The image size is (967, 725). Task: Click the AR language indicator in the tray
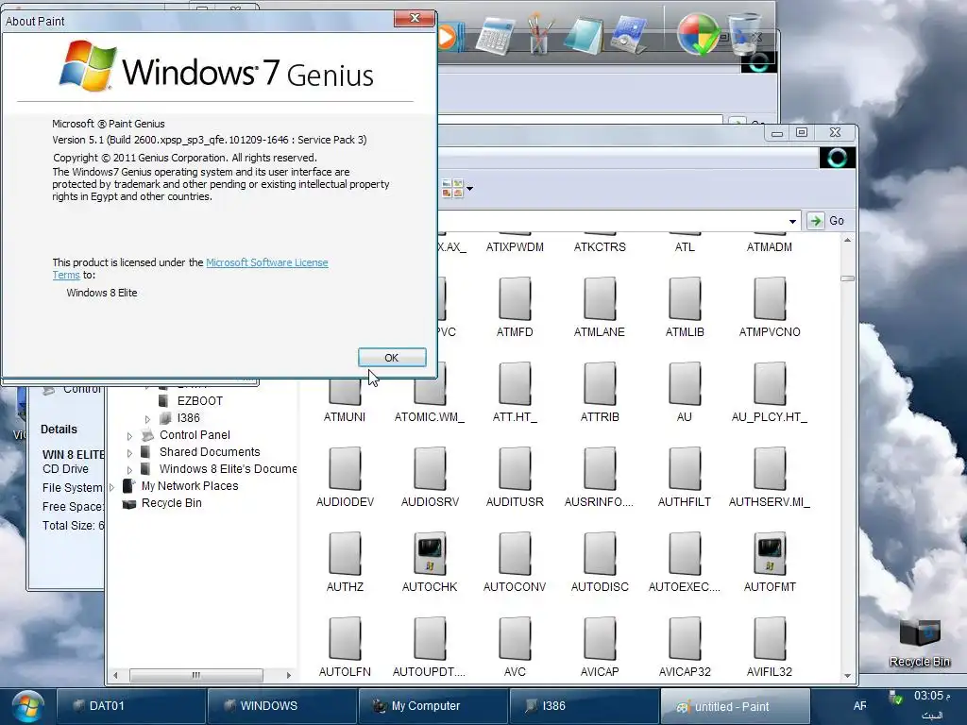[859, 706]
